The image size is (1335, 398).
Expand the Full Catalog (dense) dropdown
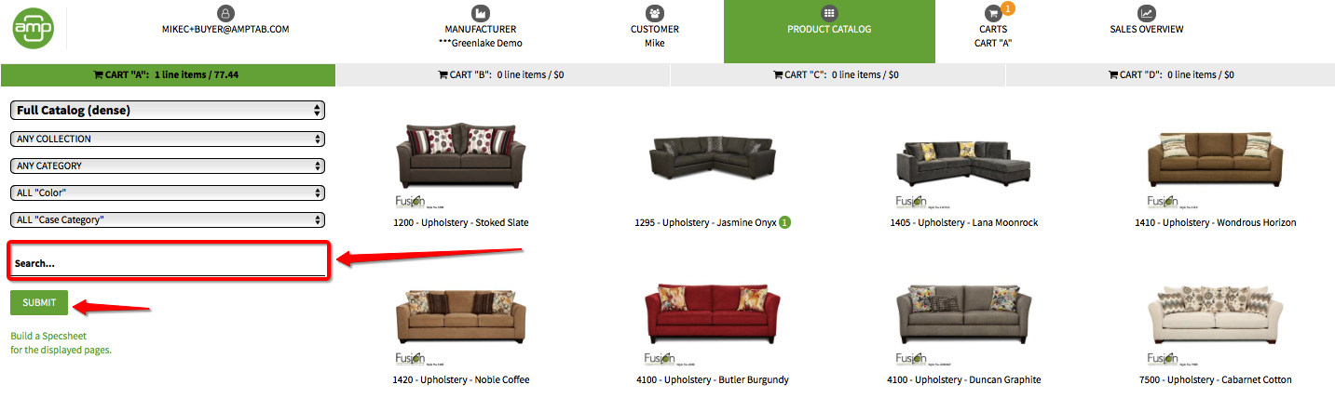(168, 110)
